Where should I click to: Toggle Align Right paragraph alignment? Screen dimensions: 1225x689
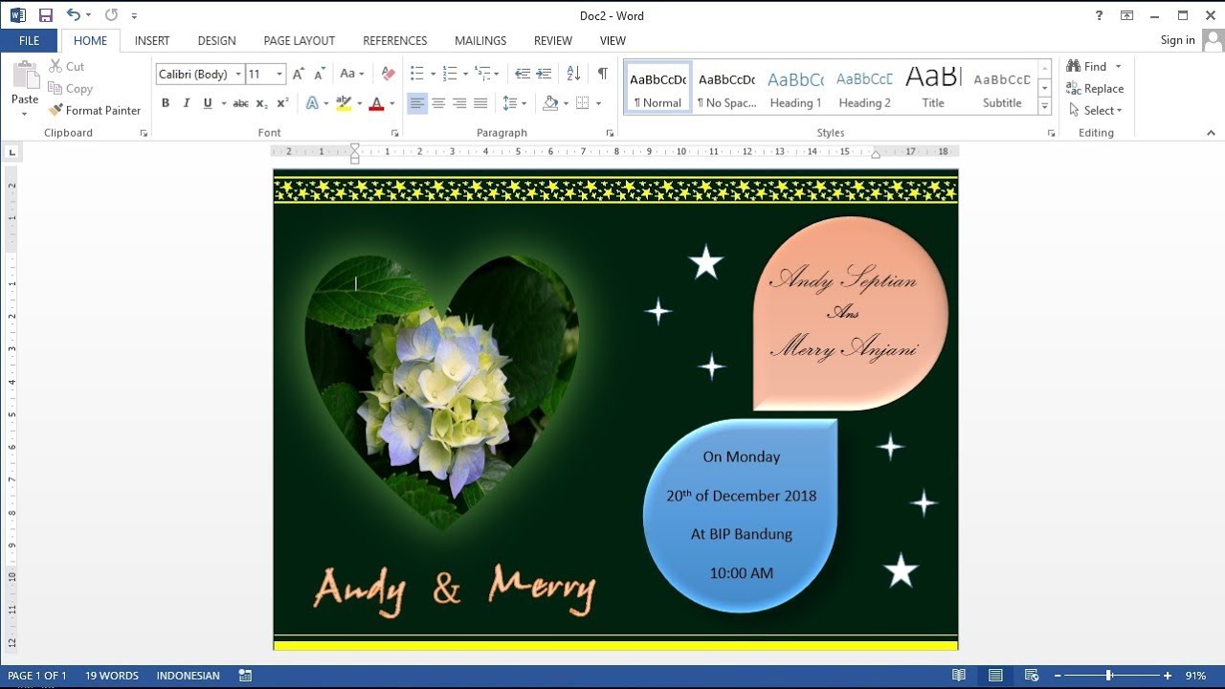pyautogui.click(x=459, y=103)
